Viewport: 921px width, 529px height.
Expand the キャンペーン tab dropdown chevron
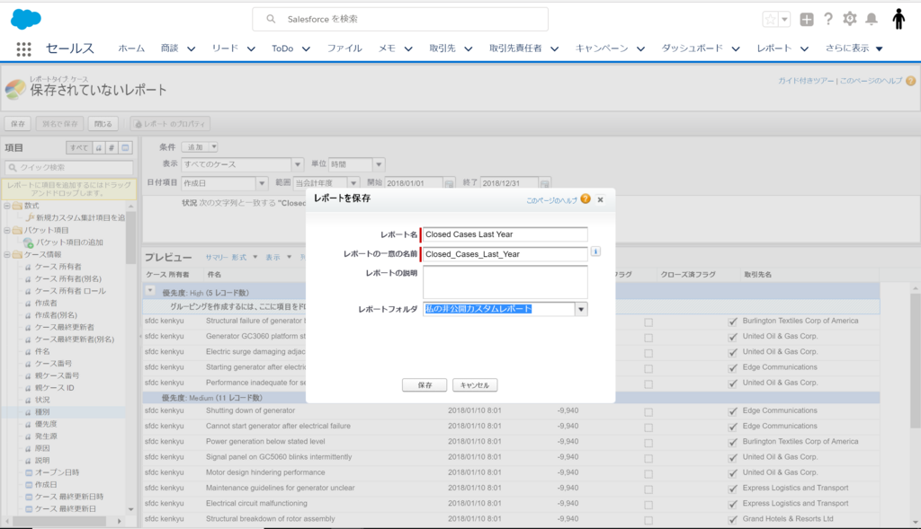(640, 49)
